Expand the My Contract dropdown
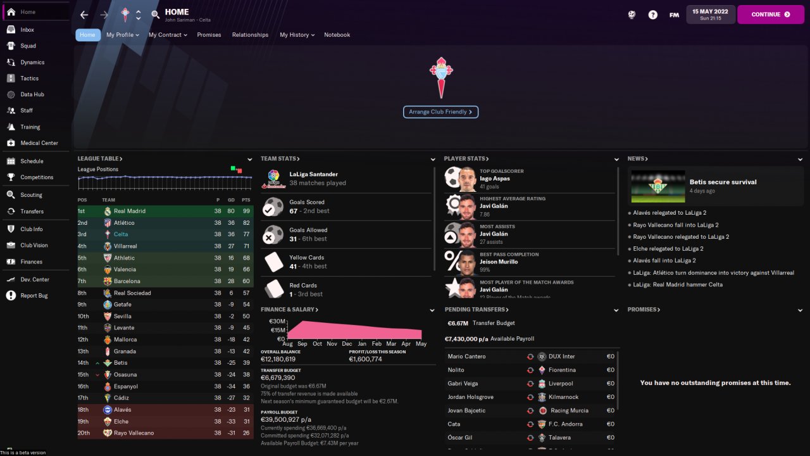 (x=168, y=35)
